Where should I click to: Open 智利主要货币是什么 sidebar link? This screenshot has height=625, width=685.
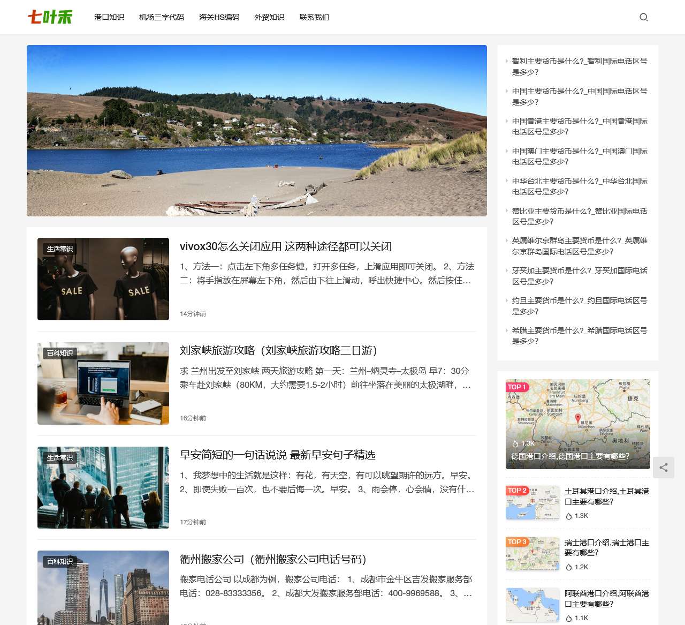coord(580,66)
